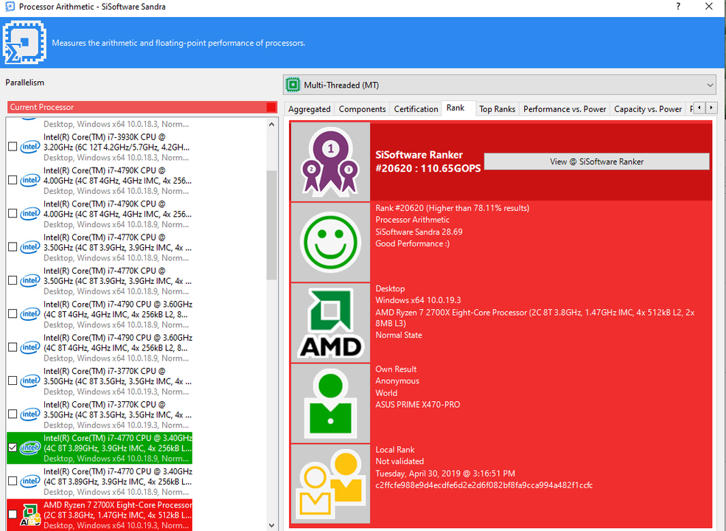Click the header description 'Measures the arithmetic and floating-point performance'
726x531 pixels.
click(x=178, y=43)
